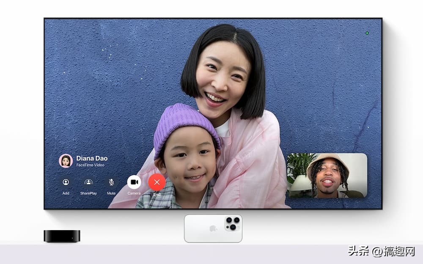Select the Add participant icon
Viewport: 423px width, 264px height.
(x=66, y=182)
